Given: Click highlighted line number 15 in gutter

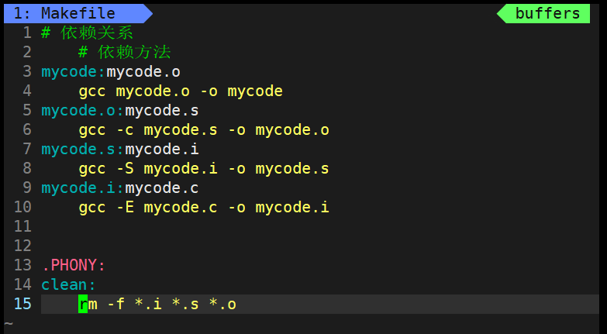Looking at the screenshot, I should click(x=22, y=305).
